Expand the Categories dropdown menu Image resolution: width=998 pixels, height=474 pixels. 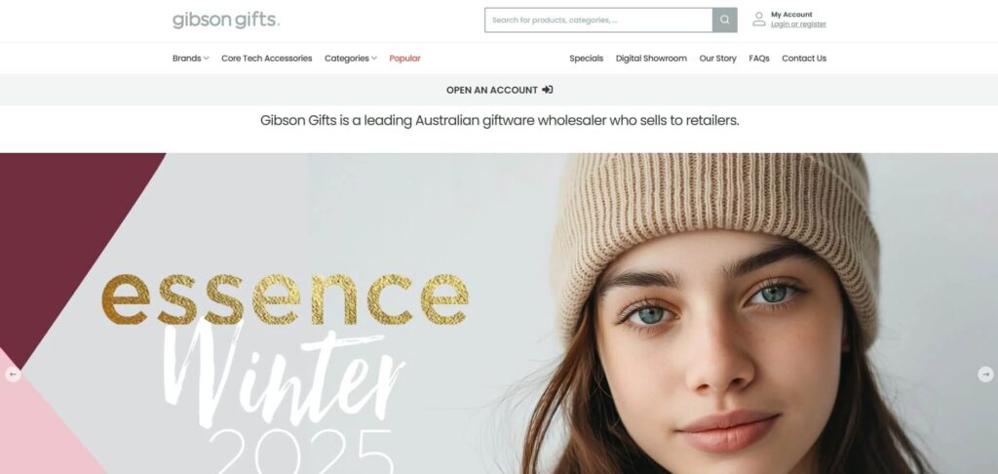coord(351,58)
